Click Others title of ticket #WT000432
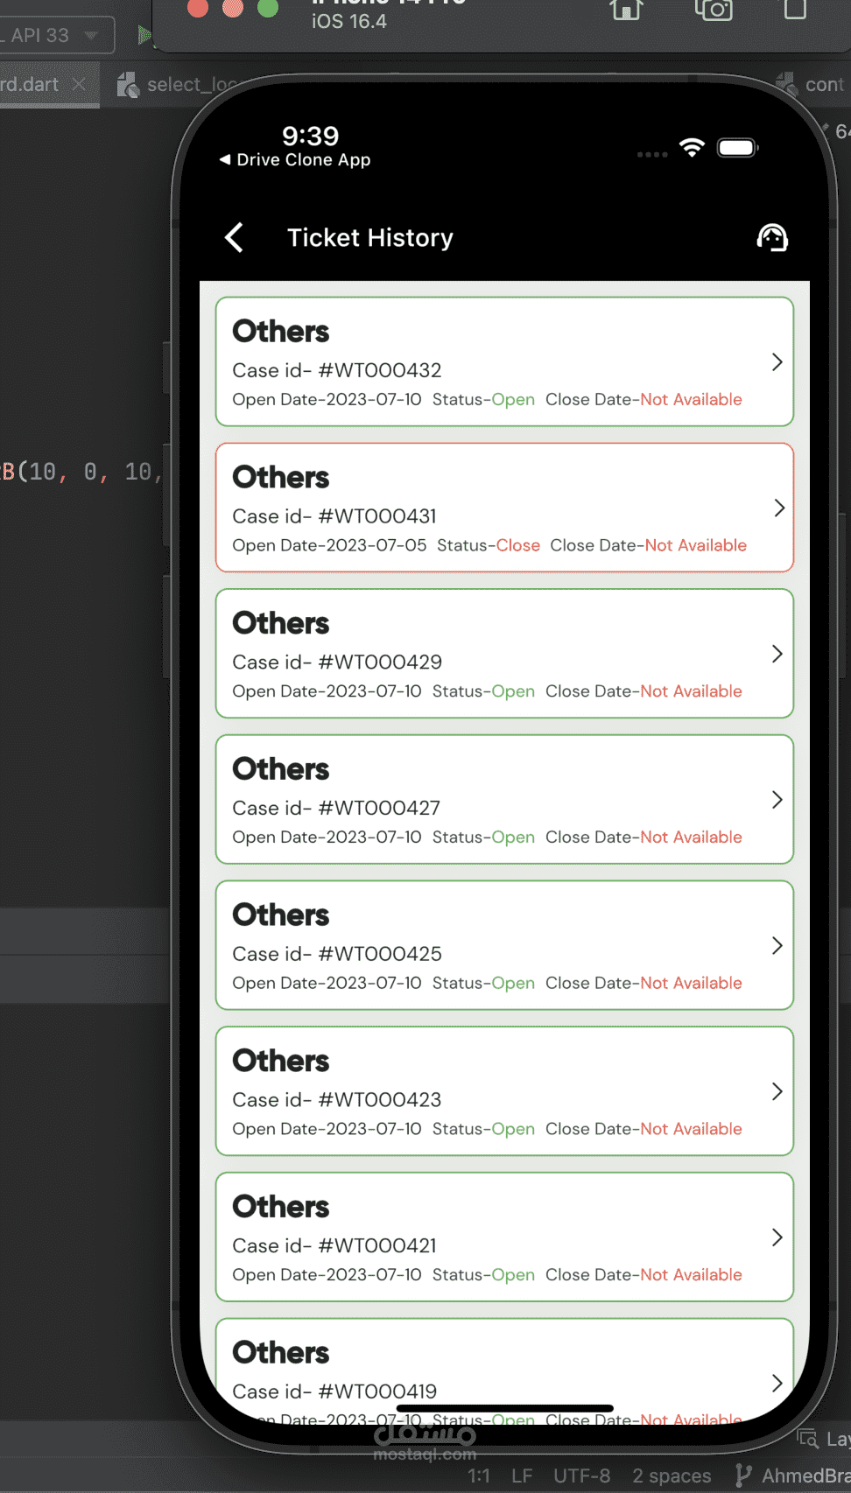This screenshot has width=851, height=1493. 281,332
